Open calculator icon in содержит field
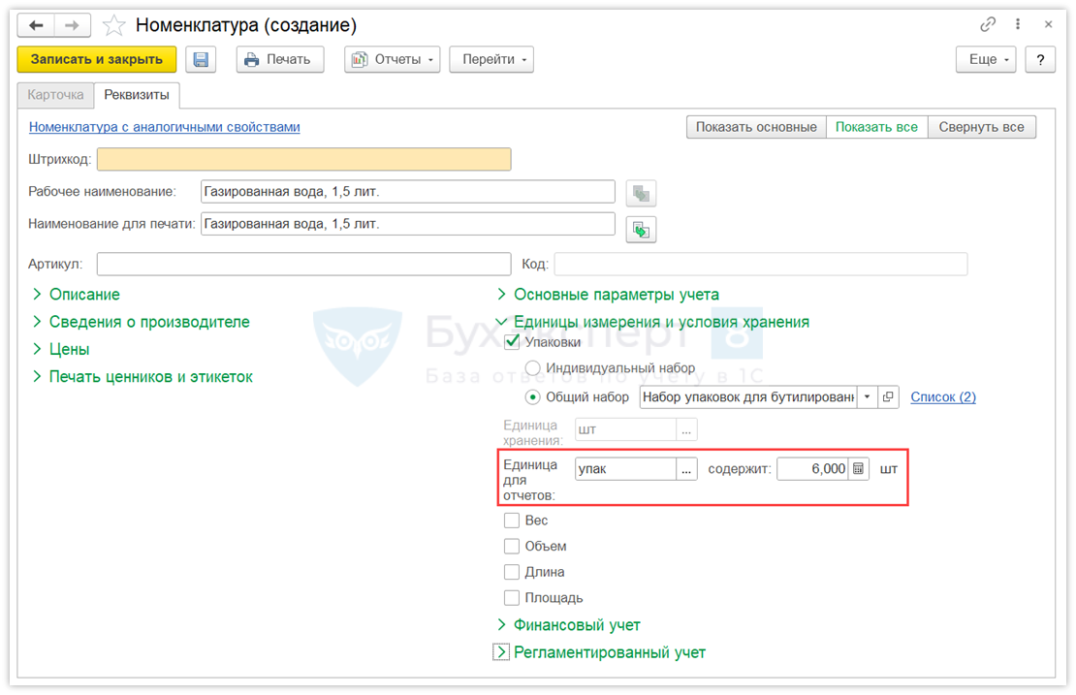The image size is (1076, 695). 859,468
